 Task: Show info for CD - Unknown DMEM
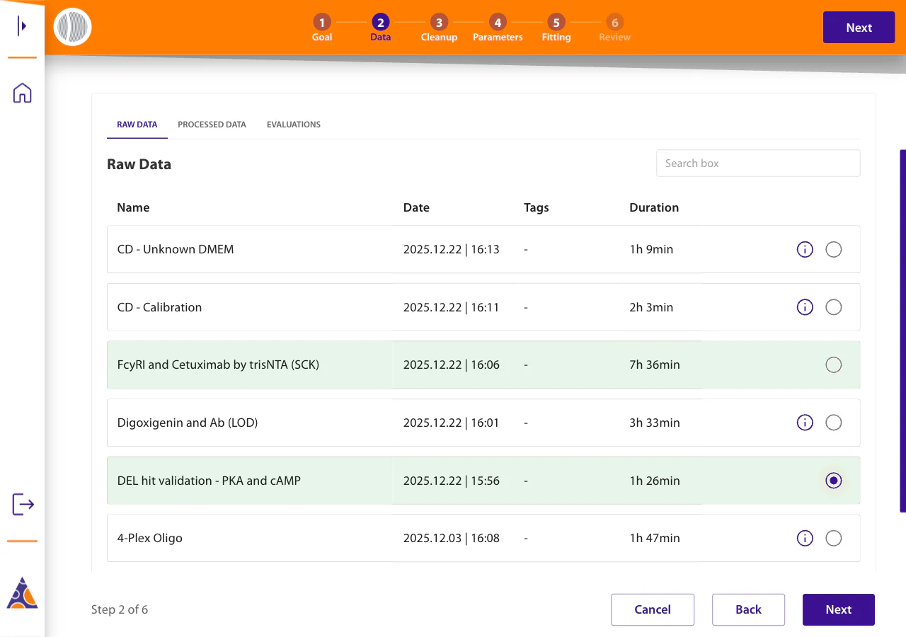pos(805,249)
